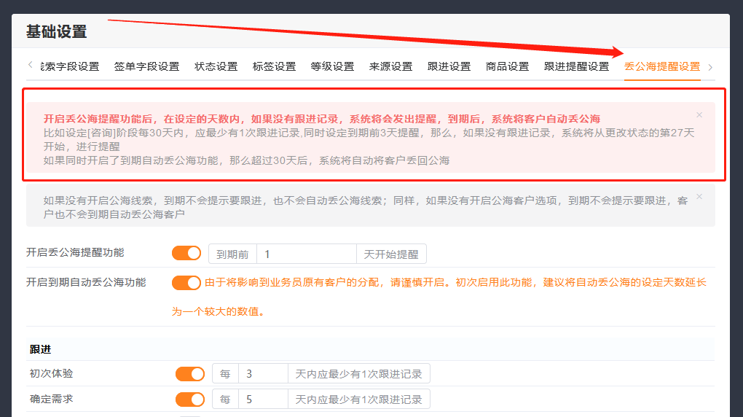Viewport: 743px width, 417px height.
Task: Toggle the 确定需求 follow-up switch
Action: coord(190,400)
